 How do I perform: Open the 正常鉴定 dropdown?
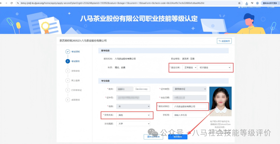[x=190, y=67]
